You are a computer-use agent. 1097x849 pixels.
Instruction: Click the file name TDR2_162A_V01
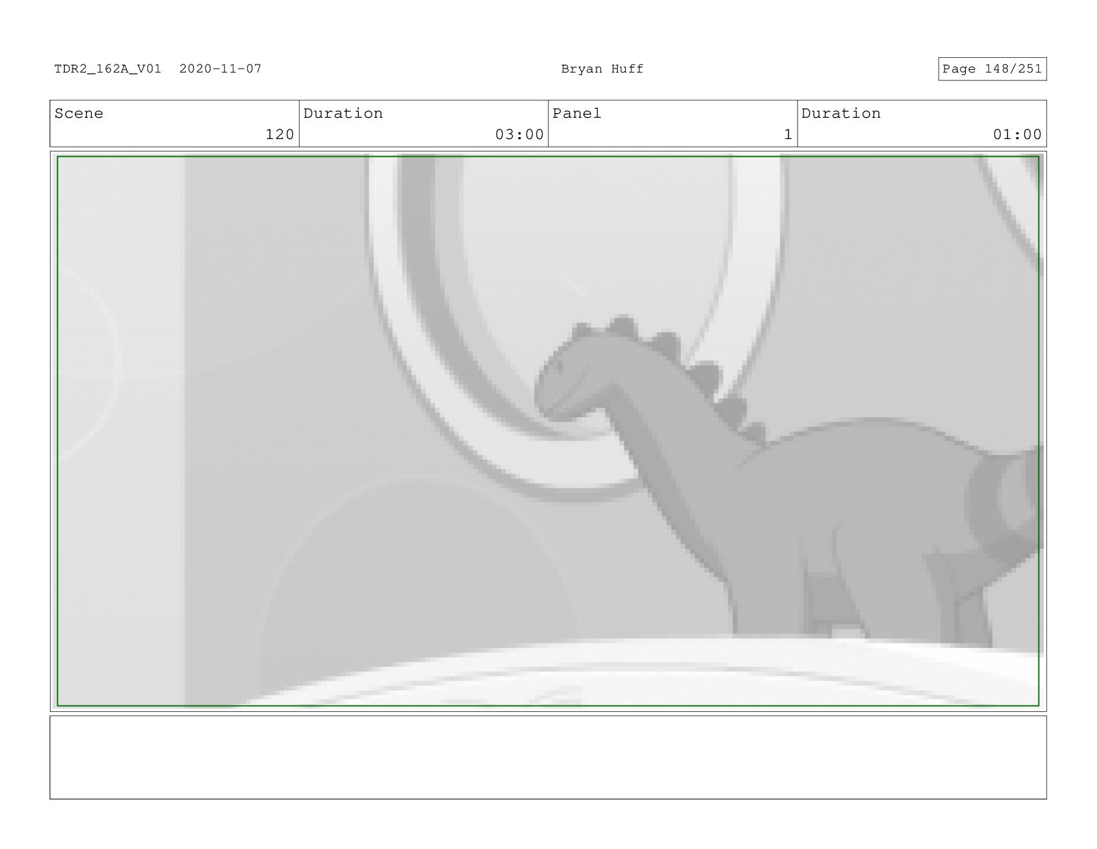[x=108, y=69]
